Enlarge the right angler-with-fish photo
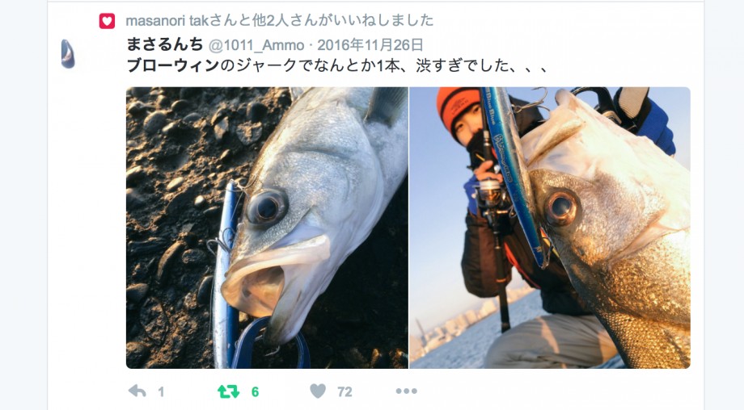 (x=550, y=228)
